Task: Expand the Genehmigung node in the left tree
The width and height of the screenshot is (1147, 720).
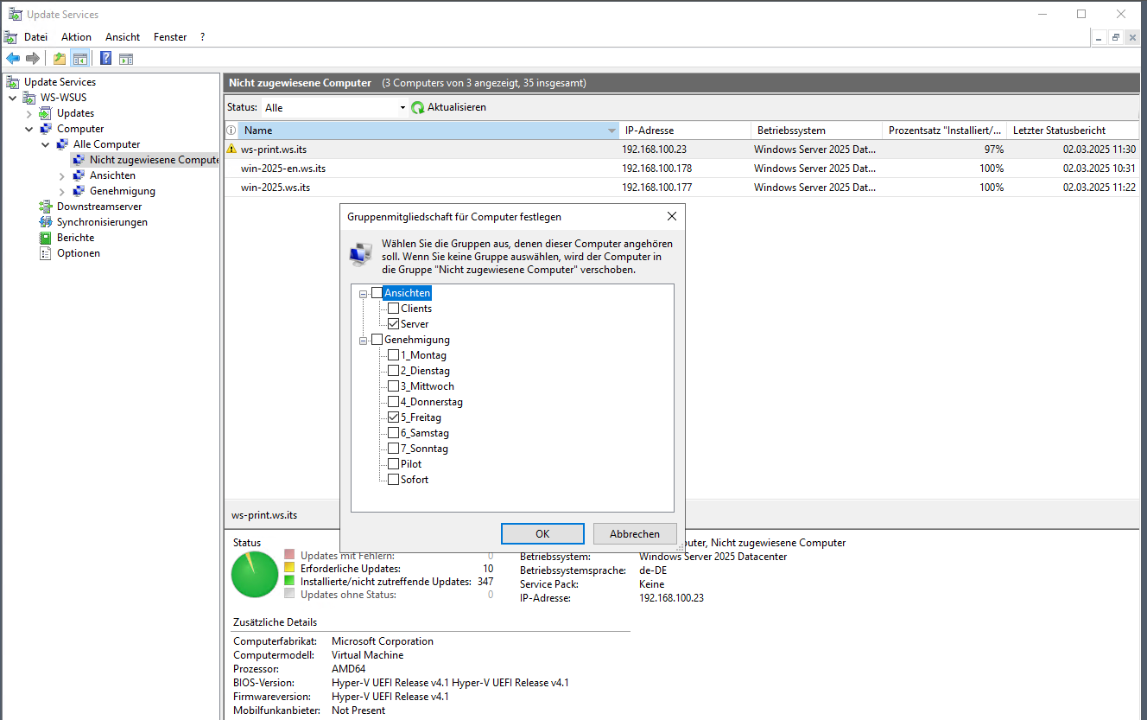Action: click(x=62, y=191)
